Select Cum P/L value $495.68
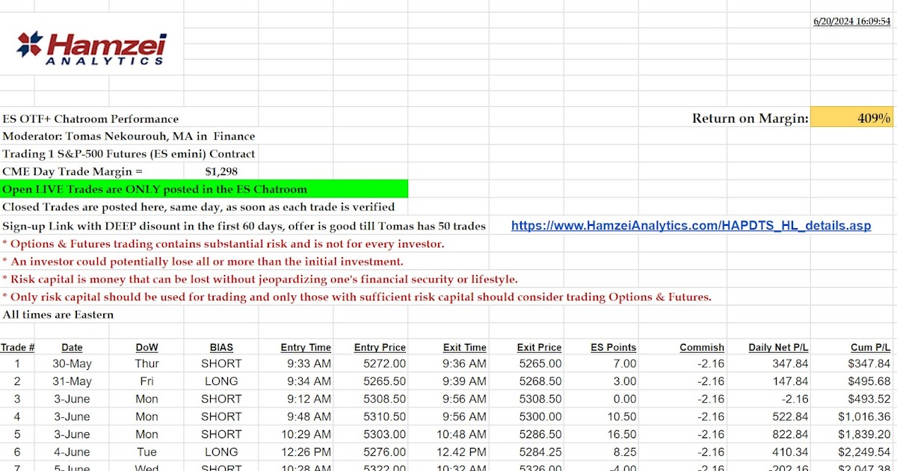This screenshot has width=897, height=471. [x=869, y=381]
